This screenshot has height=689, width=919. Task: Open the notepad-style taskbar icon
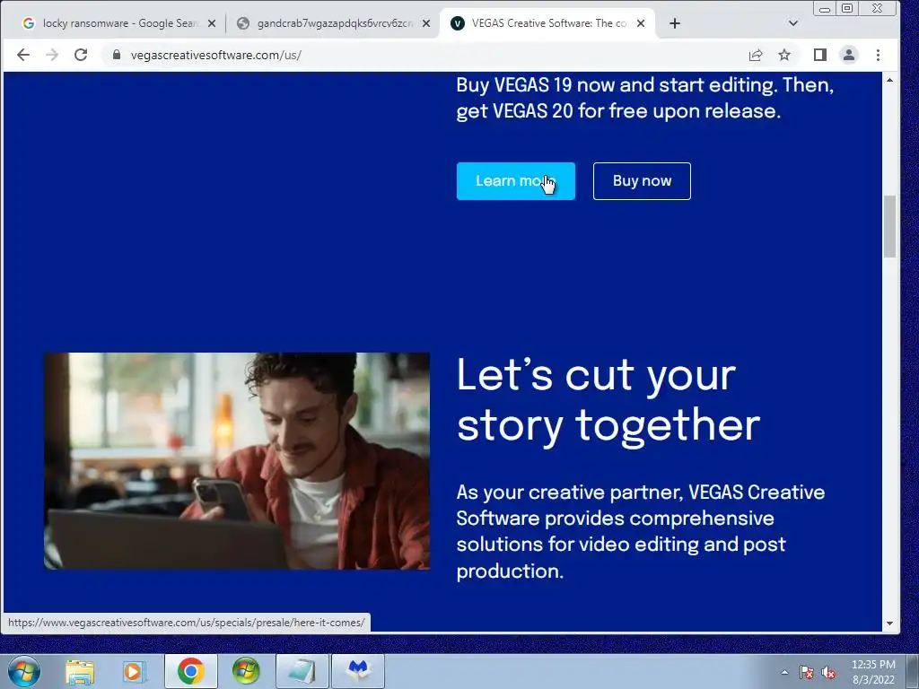(302, 671)
